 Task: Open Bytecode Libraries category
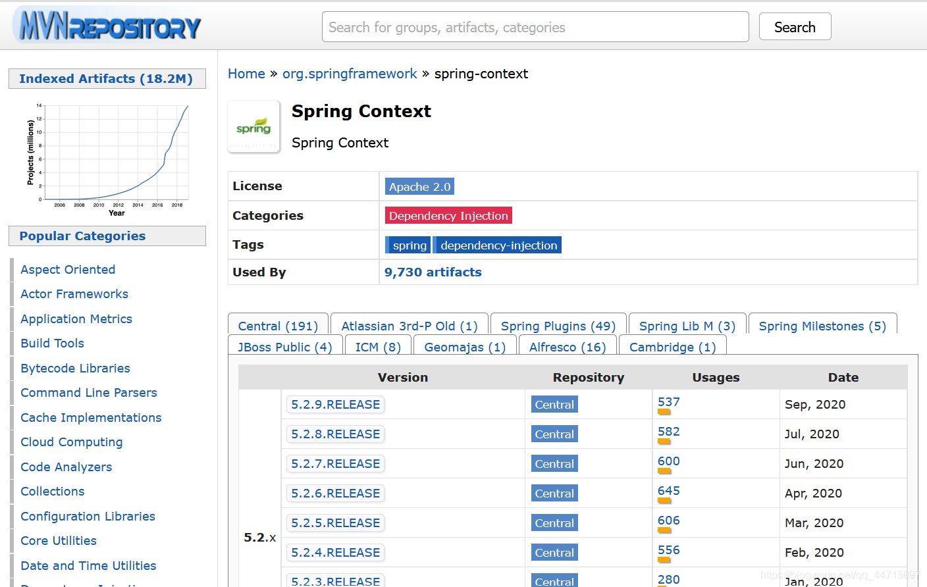pos(75,369)
